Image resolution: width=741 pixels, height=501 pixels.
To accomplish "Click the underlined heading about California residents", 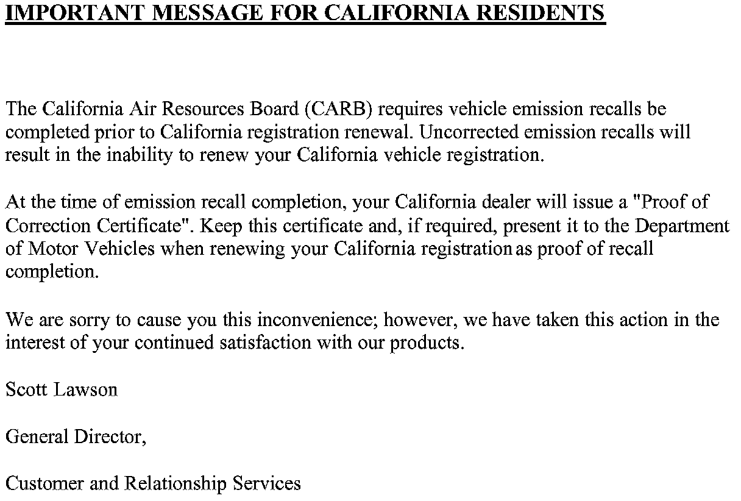I will [305, 13].
